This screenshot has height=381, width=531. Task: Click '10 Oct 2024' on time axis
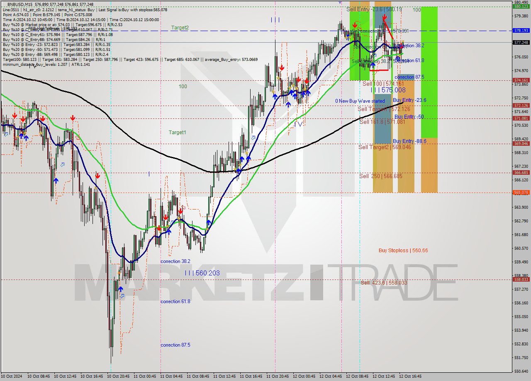click(x=11, y=376)
